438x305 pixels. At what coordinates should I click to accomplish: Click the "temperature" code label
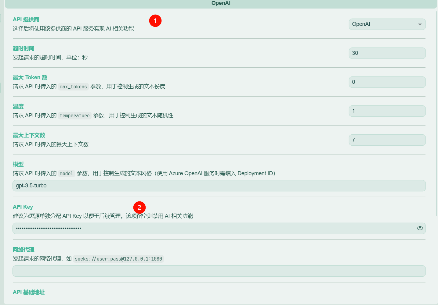click(75, 115)
